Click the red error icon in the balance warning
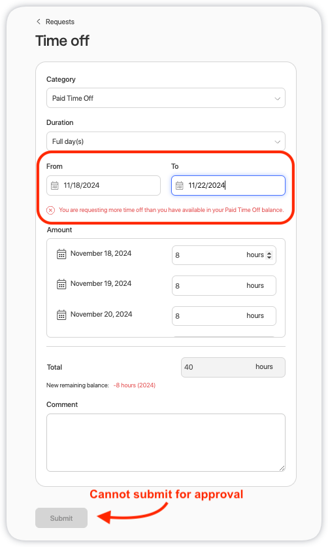 50,210
